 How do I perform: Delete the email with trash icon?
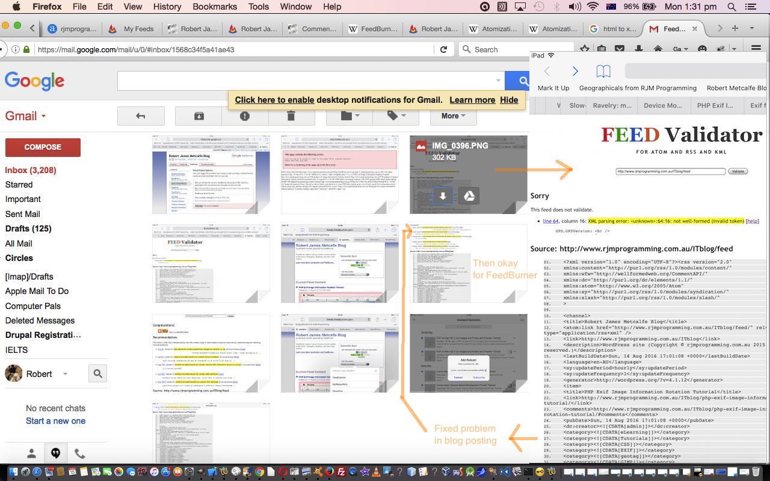coord(291,116)
